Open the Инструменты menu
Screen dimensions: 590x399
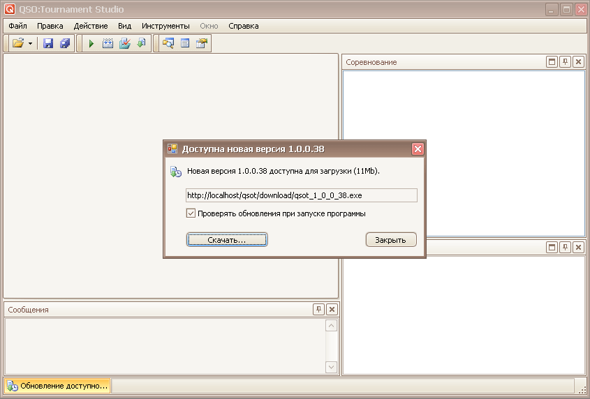coord(165,26)
